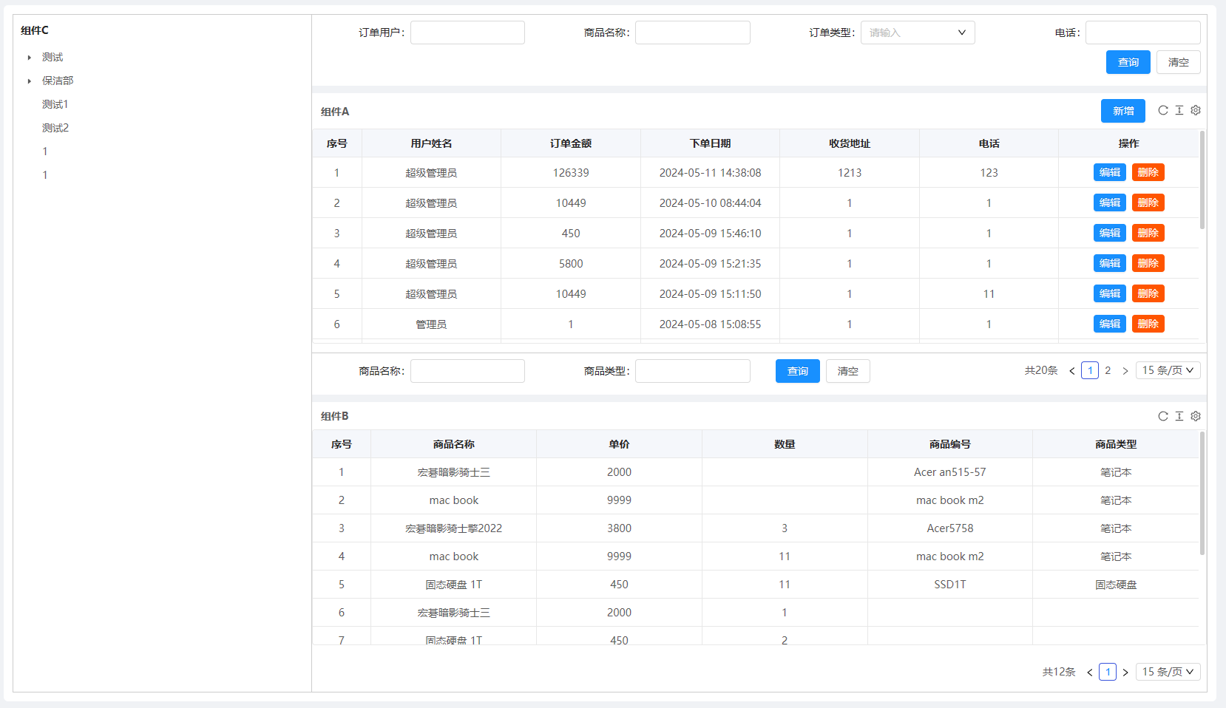Open 组件A page size selector 15 条/页
The image size is (1226, 708).
[x=1168, y=370]
